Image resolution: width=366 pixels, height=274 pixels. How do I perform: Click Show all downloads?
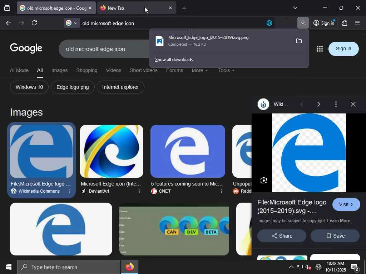point(174,60)
